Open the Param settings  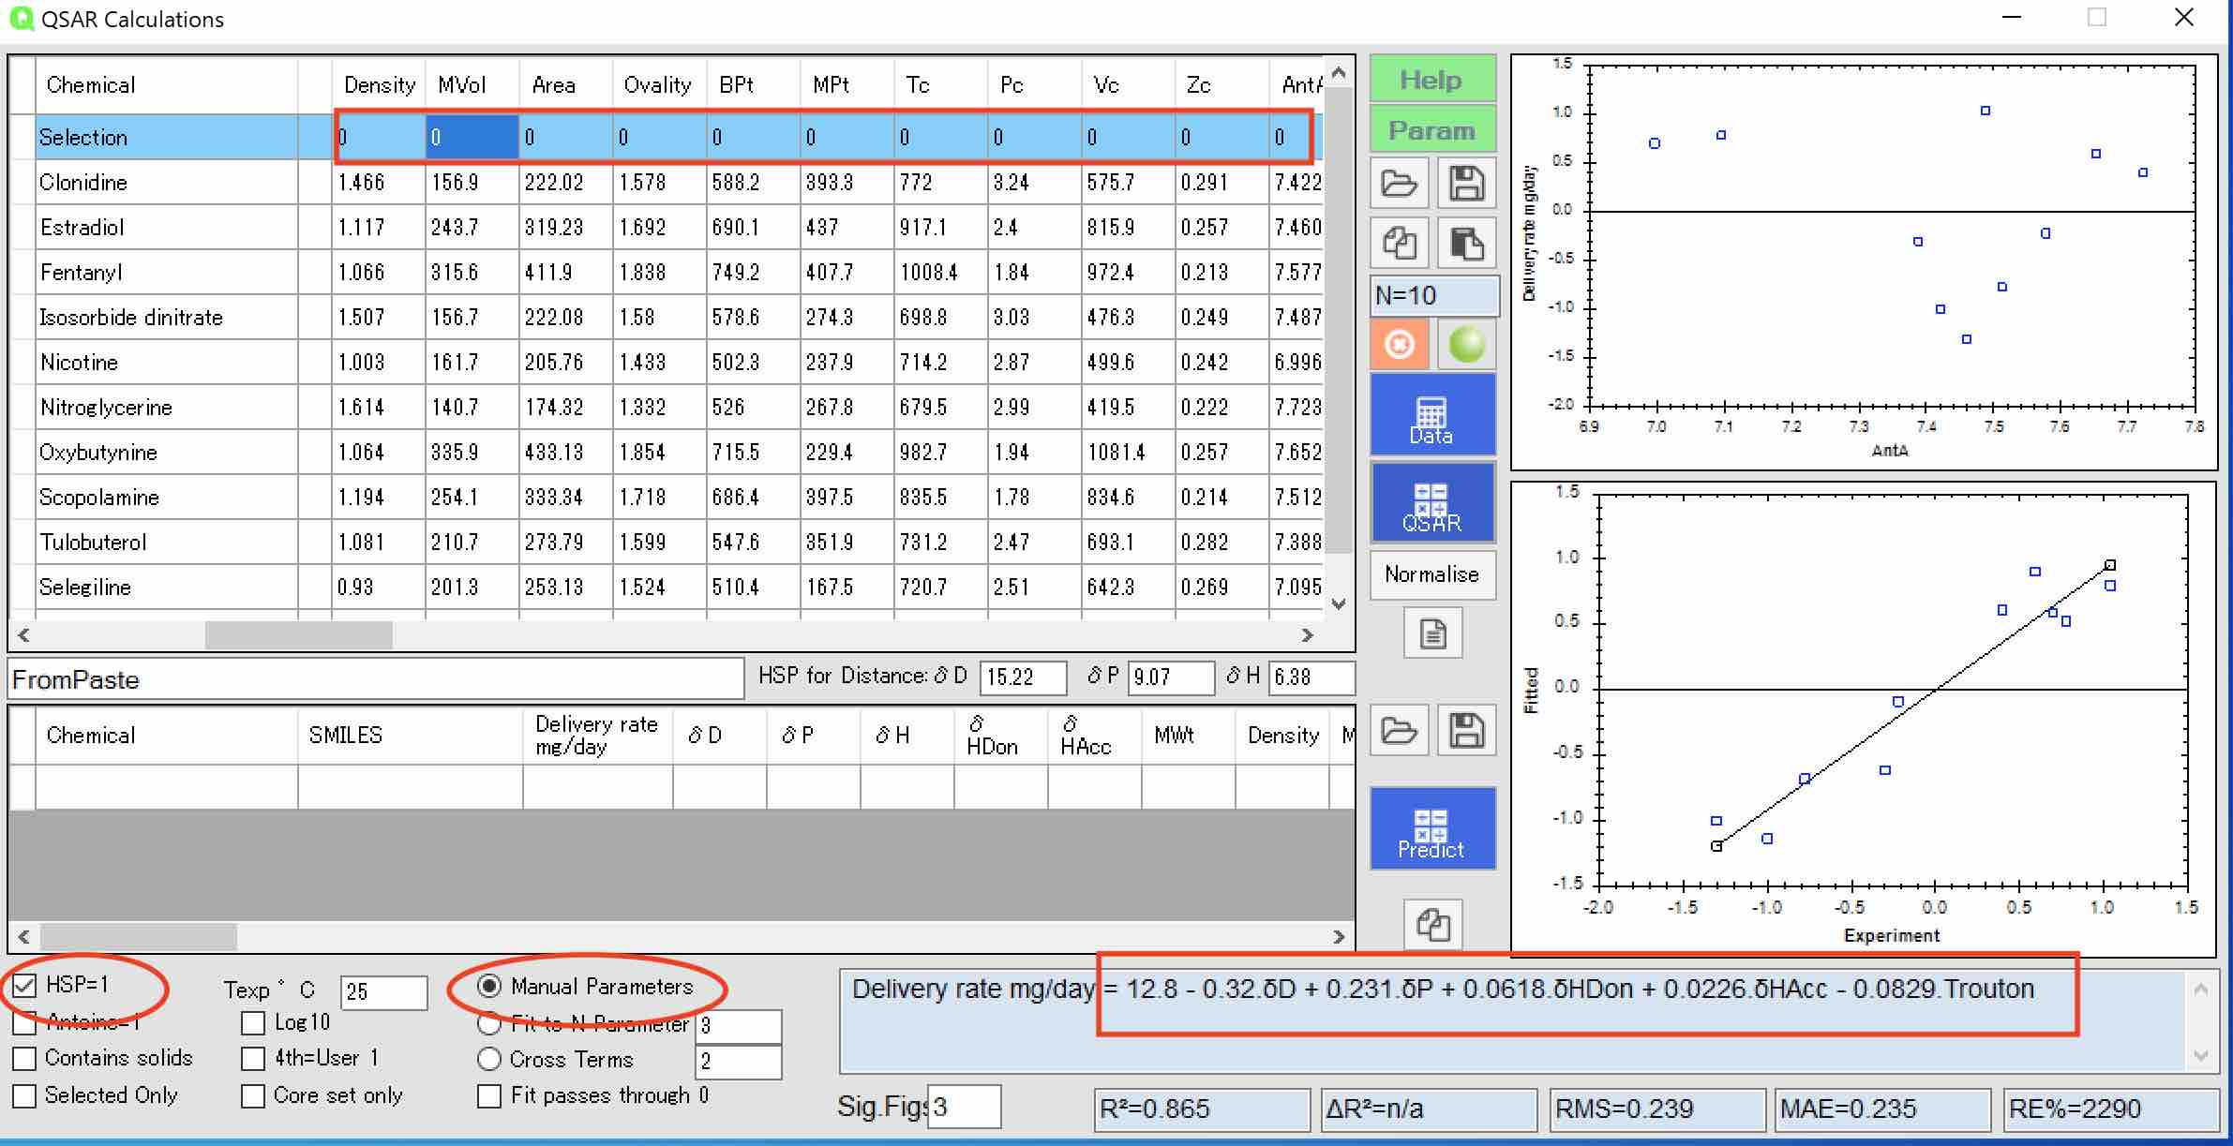pyautogui.click(x=1431, y=130)
